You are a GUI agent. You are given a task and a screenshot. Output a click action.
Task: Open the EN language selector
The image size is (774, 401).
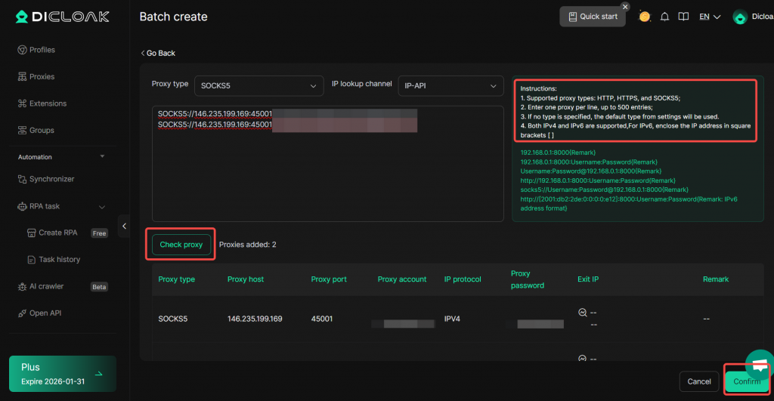[709, 17]
